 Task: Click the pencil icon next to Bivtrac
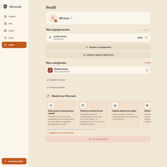click(71, 18)
